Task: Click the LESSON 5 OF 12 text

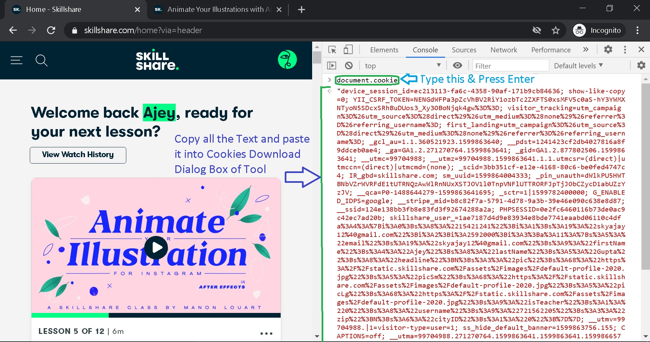Action: coord(71,331)
